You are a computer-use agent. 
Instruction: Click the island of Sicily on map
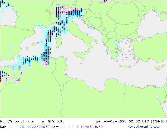[81, 55]
